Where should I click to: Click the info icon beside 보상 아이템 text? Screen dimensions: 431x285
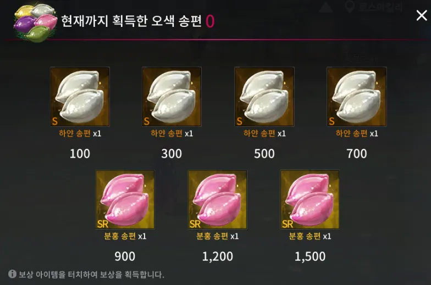tap(12, 273)
